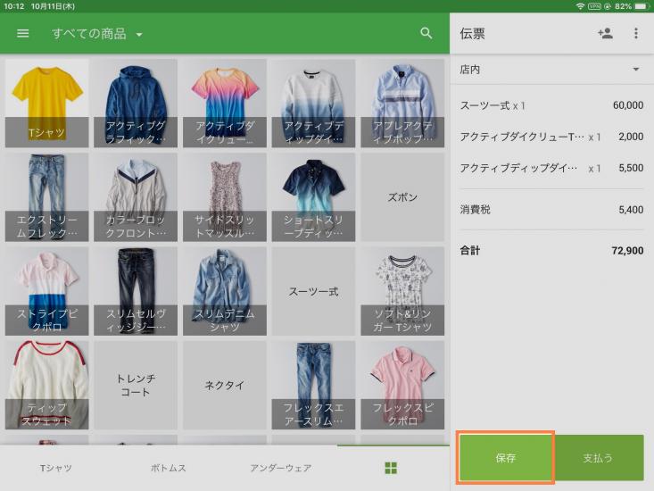654x491 pixels.
Task: Select the スリムデニムシャツ product tile
Action: point(225,291)
